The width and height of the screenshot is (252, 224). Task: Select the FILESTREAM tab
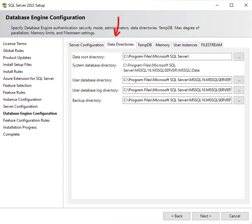[211, 45]
